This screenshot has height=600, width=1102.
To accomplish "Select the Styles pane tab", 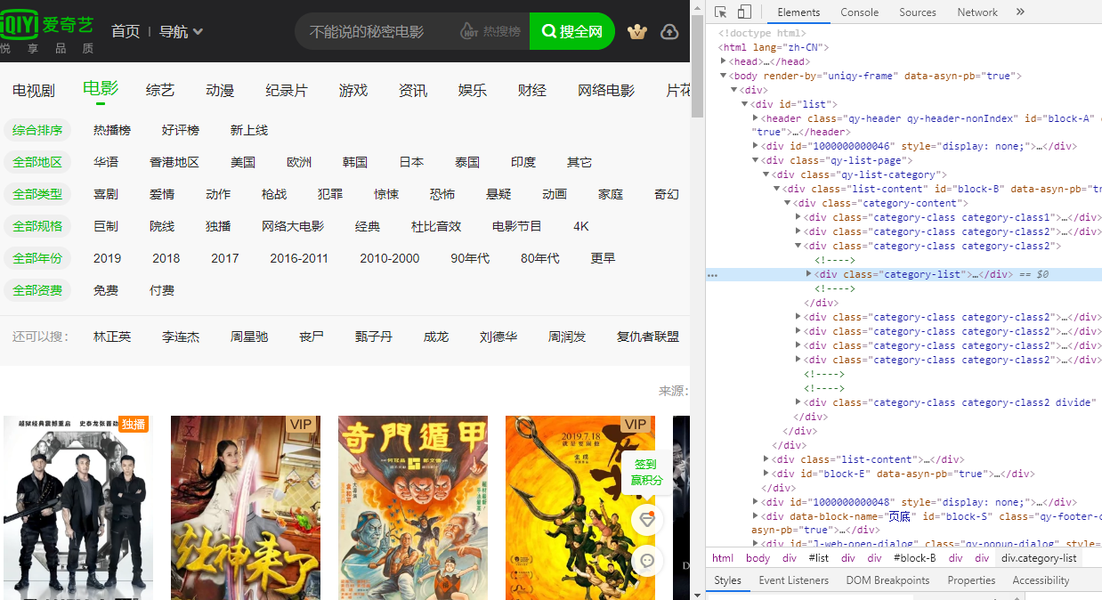I will (x=727, y=580).
